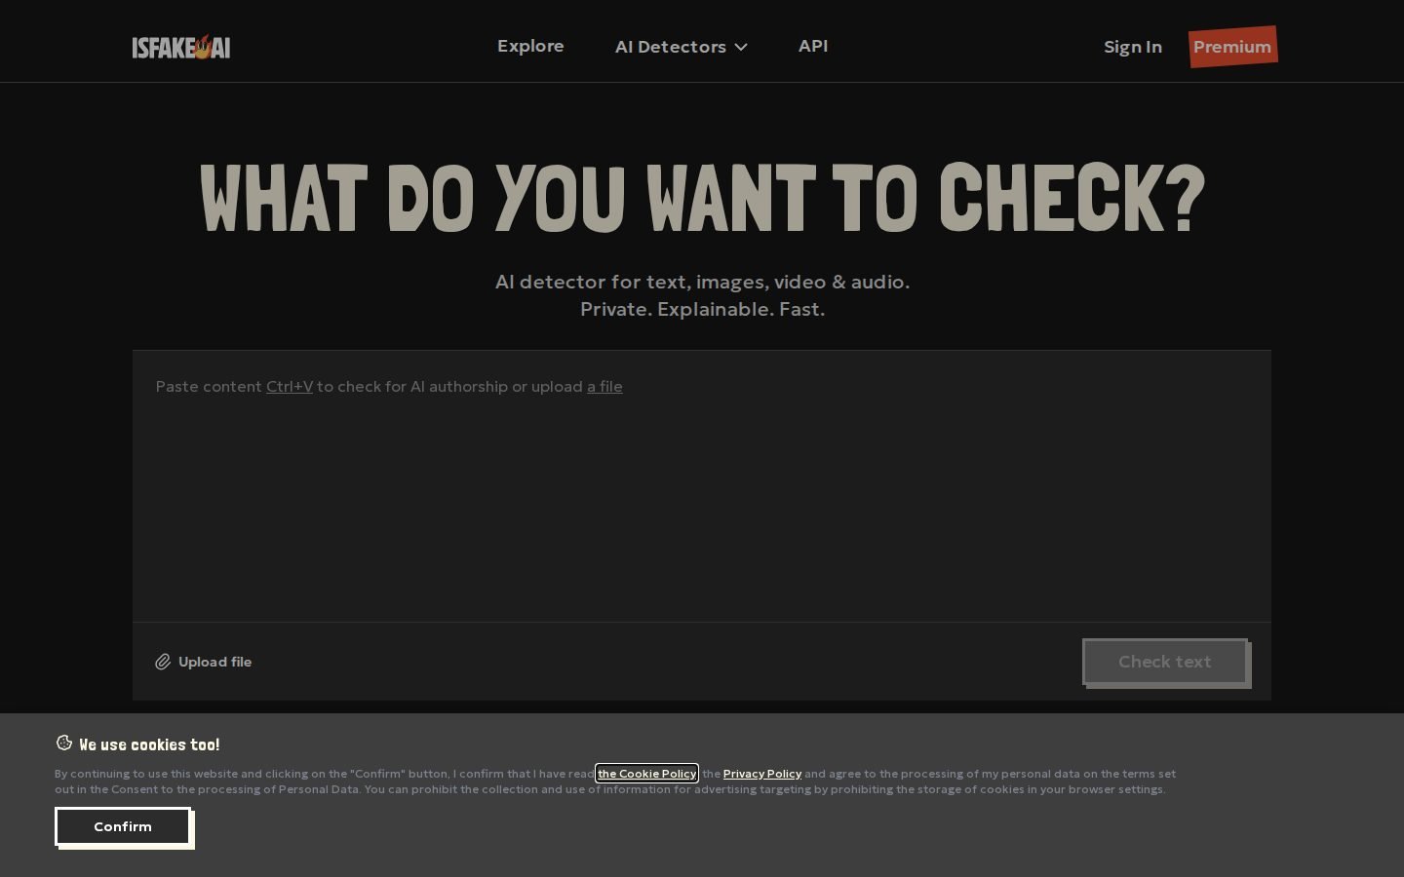
Task: Click the Check text button
Action: (1165, 662)
